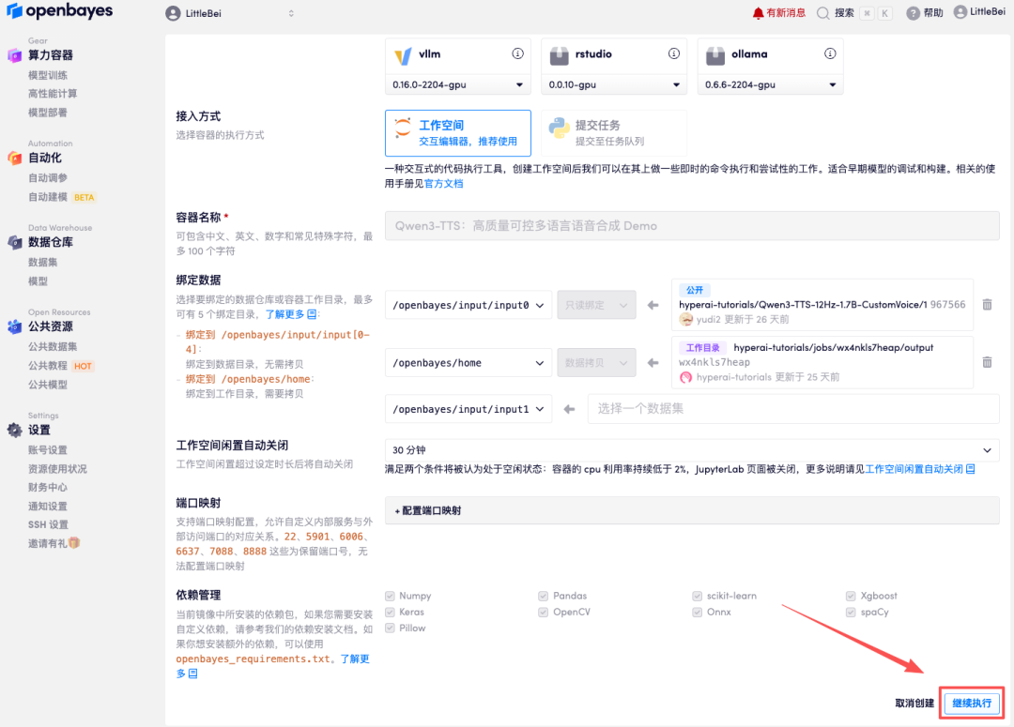Show info for vllm image
This screenshot has width=1014, height=727.
[x=517, y=53]
